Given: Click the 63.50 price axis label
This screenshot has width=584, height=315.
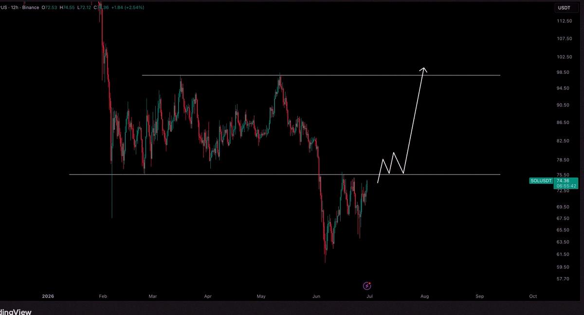Looking at the screenshot, I should click(563, 242).
